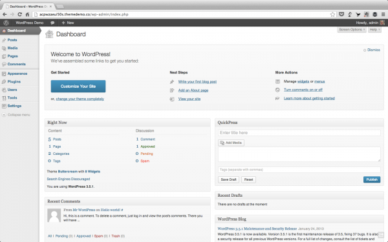This screenshot has width=388, height=242.
Task: Click the Pending comments link in Right Now
Action: (147, 154)
